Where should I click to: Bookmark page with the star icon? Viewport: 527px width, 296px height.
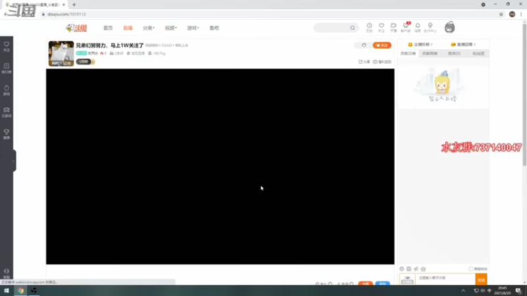tap(501, 14)
